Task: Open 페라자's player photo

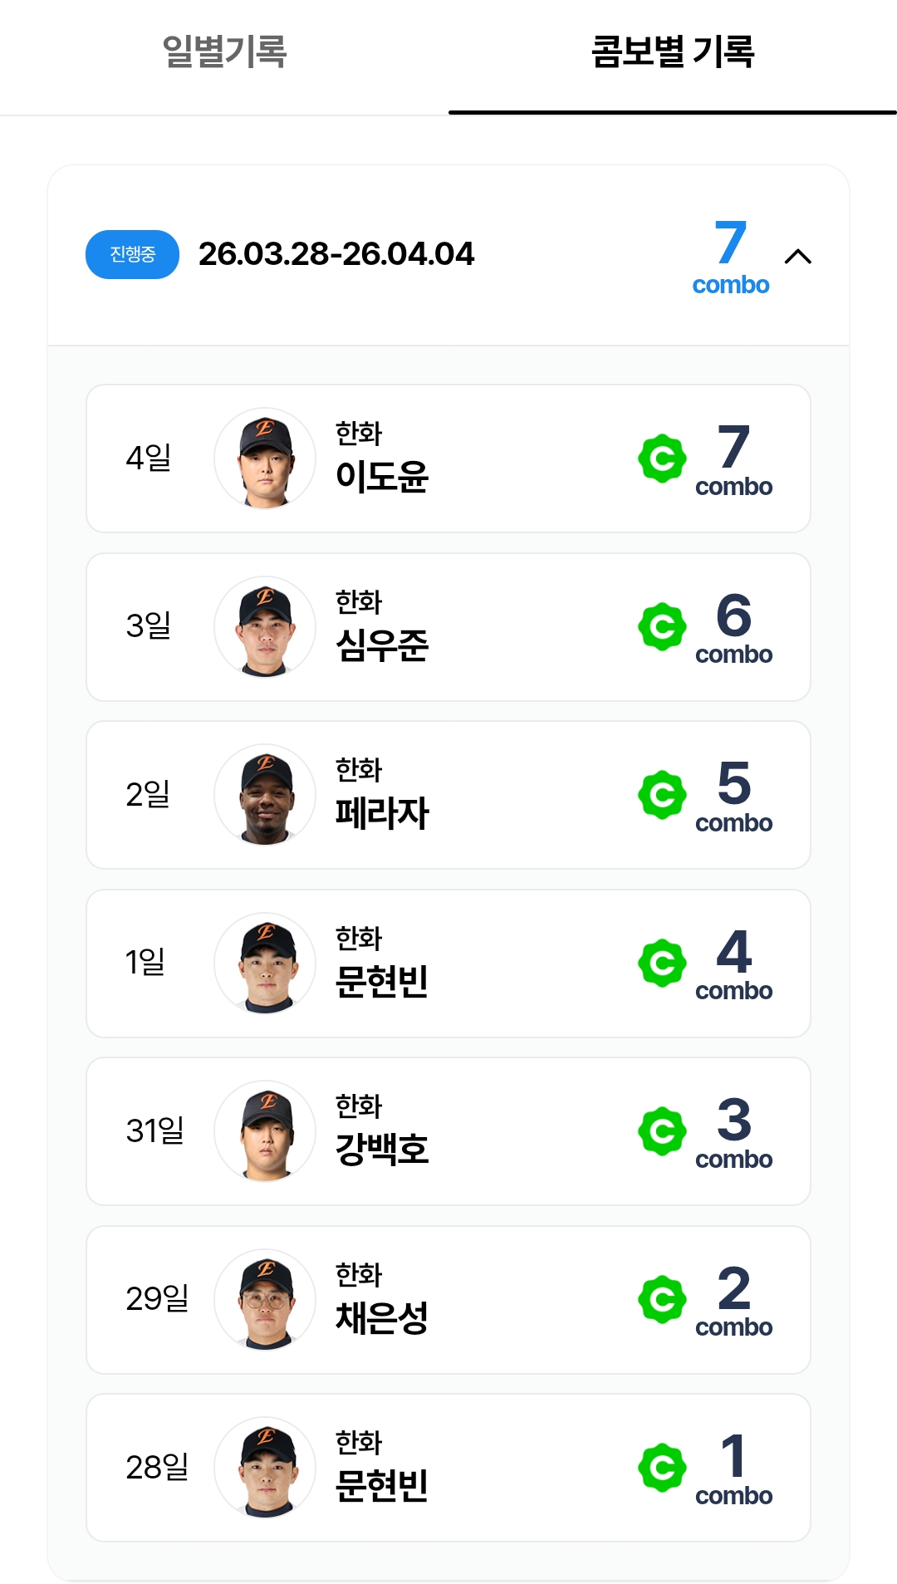Action: tap(265, 795)
